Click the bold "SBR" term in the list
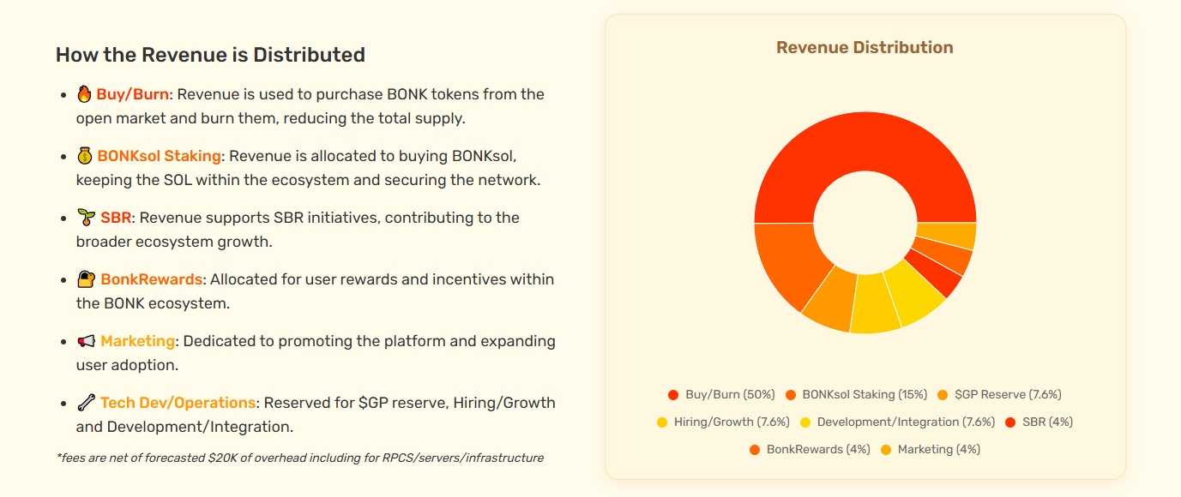The image size is (1181, 497). pos(116,218)
